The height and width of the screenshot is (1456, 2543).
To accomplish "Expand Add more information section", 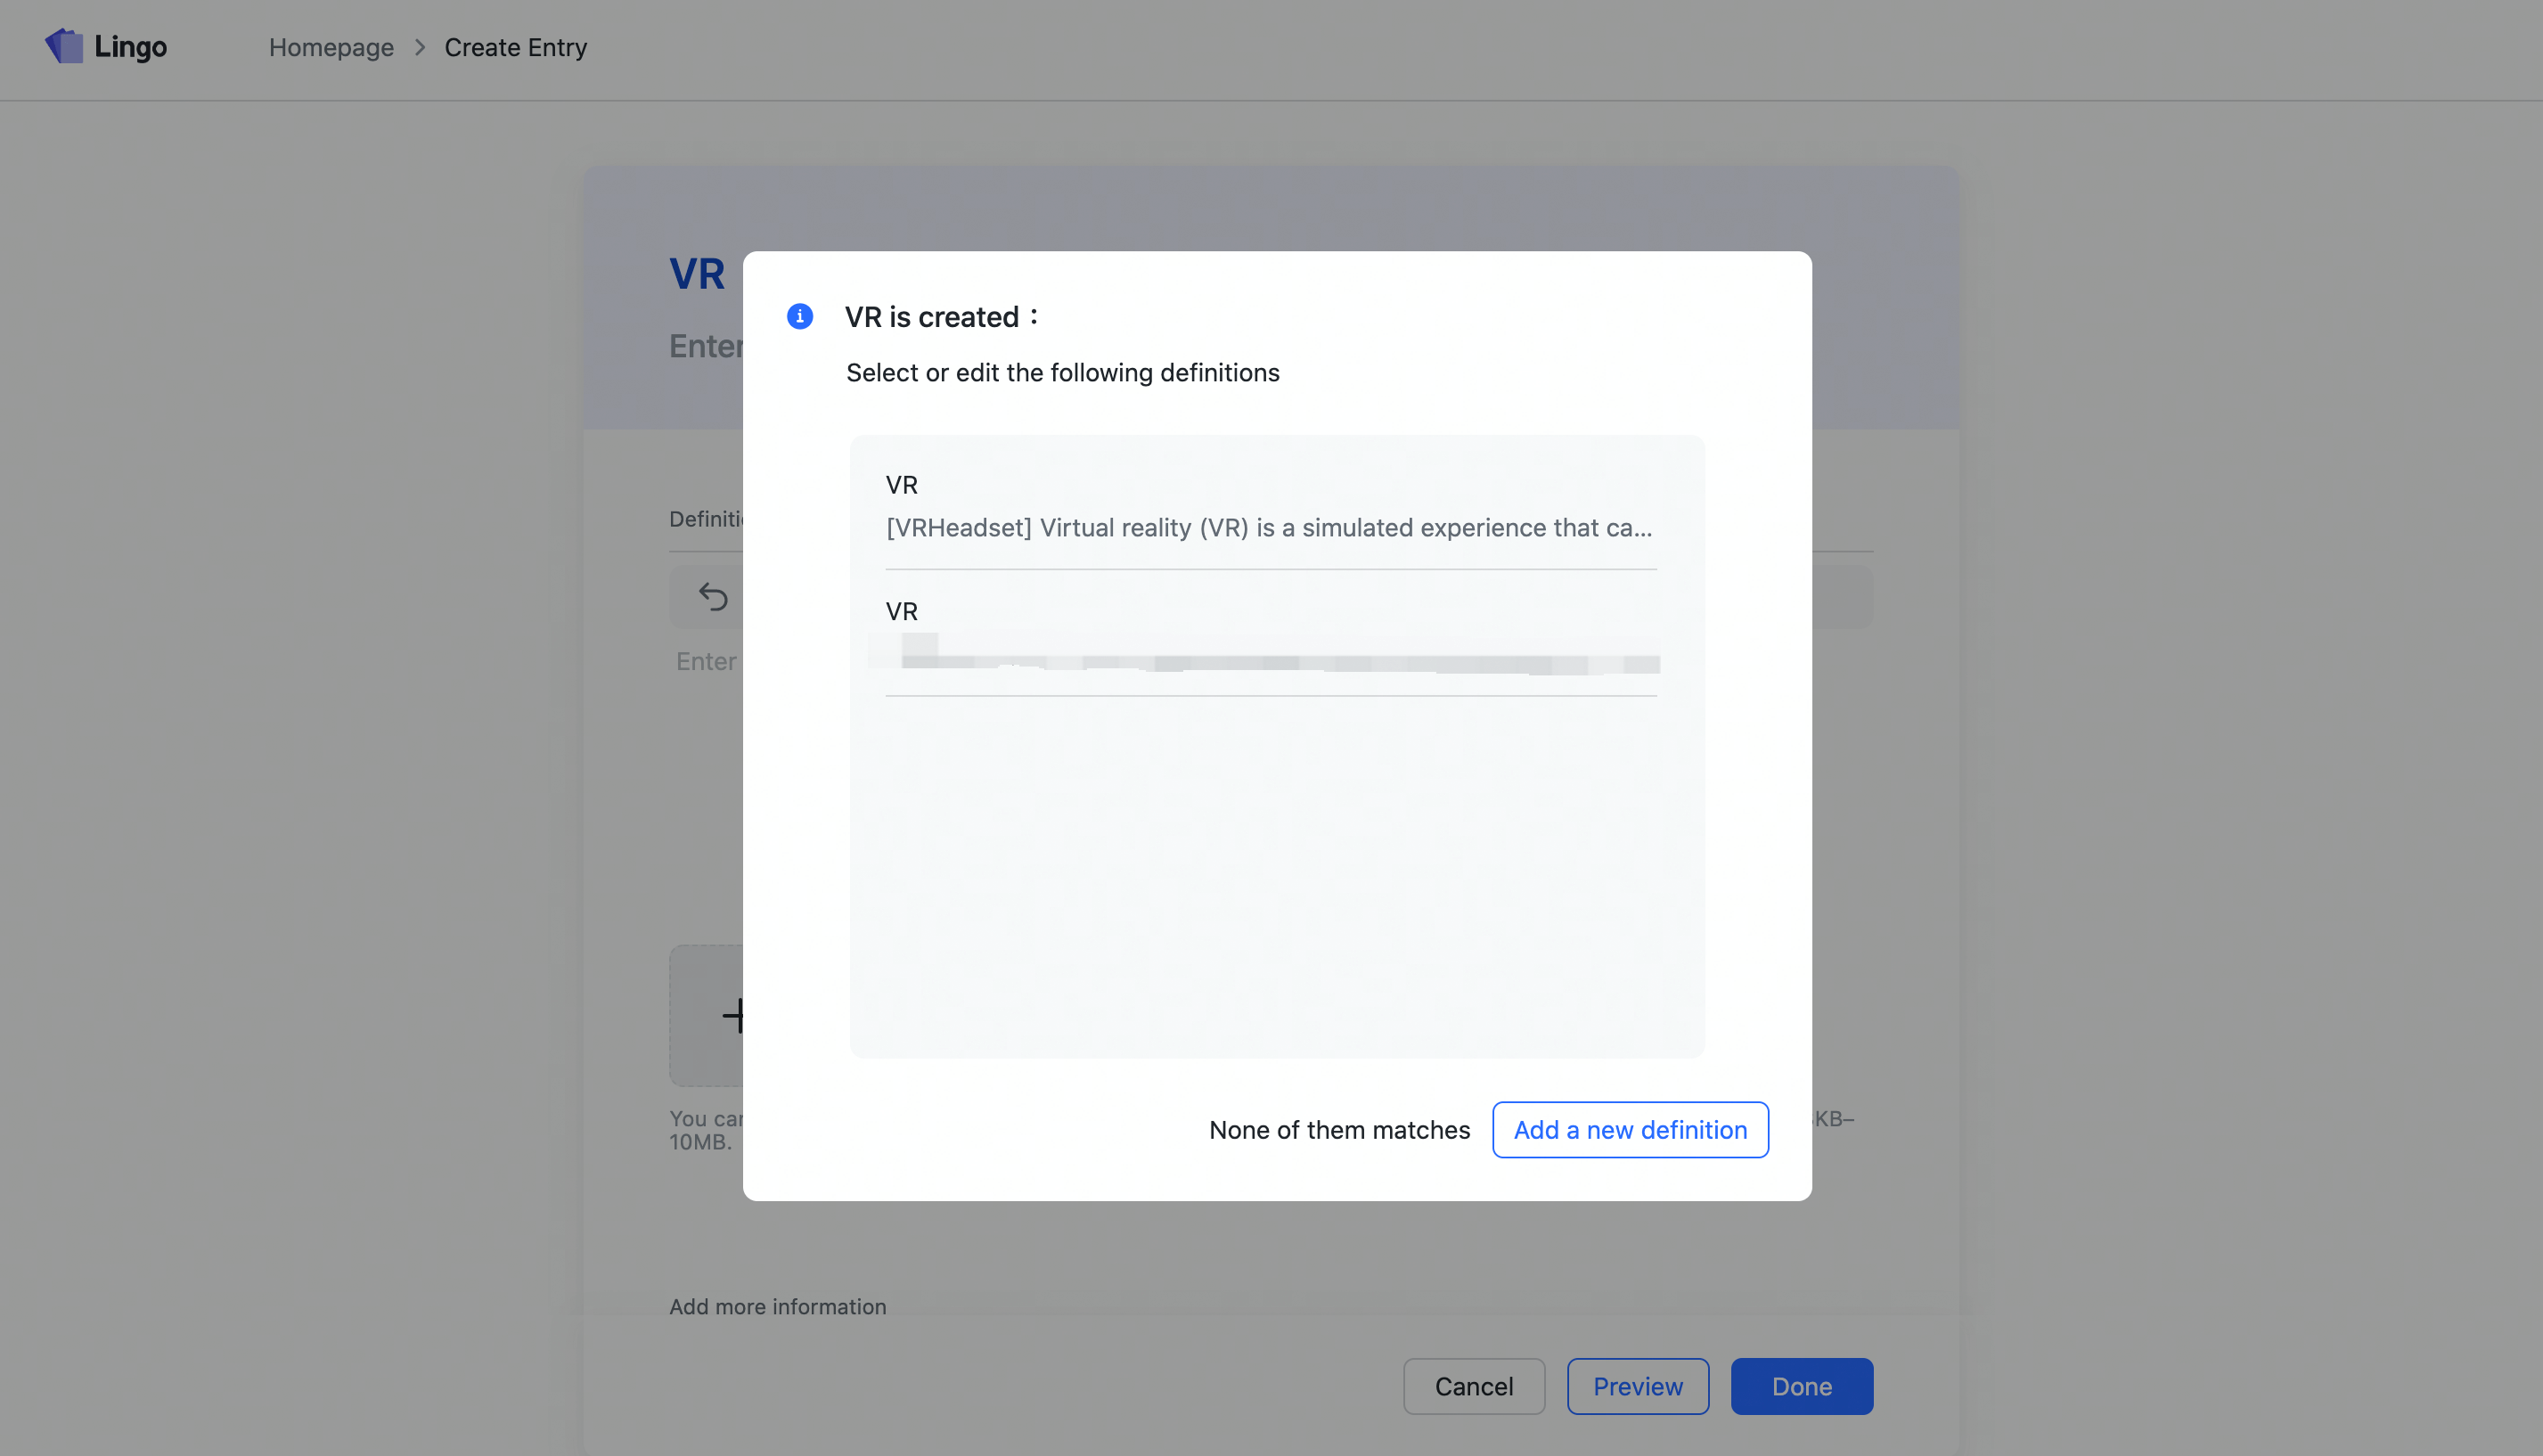I will click(x=777, y=1307).
